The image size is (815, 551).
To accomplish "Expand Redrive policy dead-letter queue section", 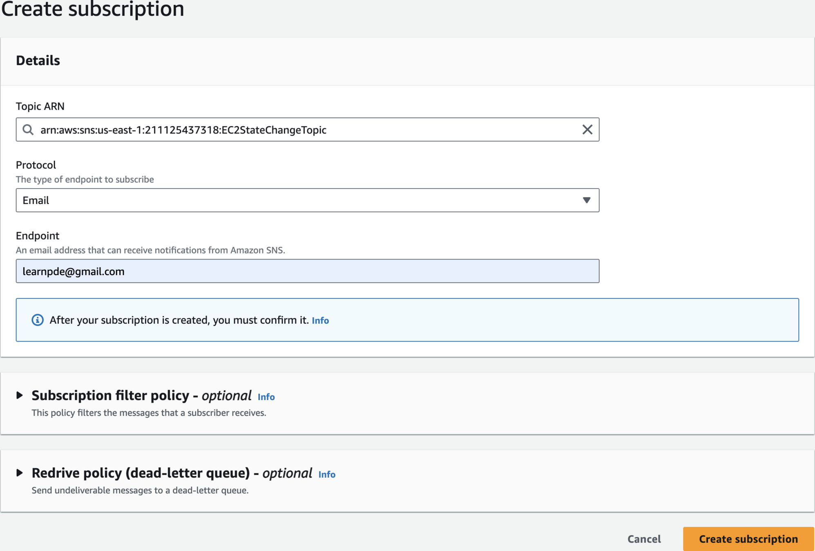I will click(20, 473).
